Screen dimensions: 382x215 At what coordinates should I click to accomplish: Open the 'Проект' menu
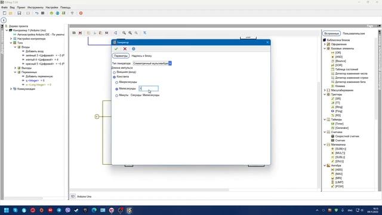pyautogui.click(x=21, y=8)
